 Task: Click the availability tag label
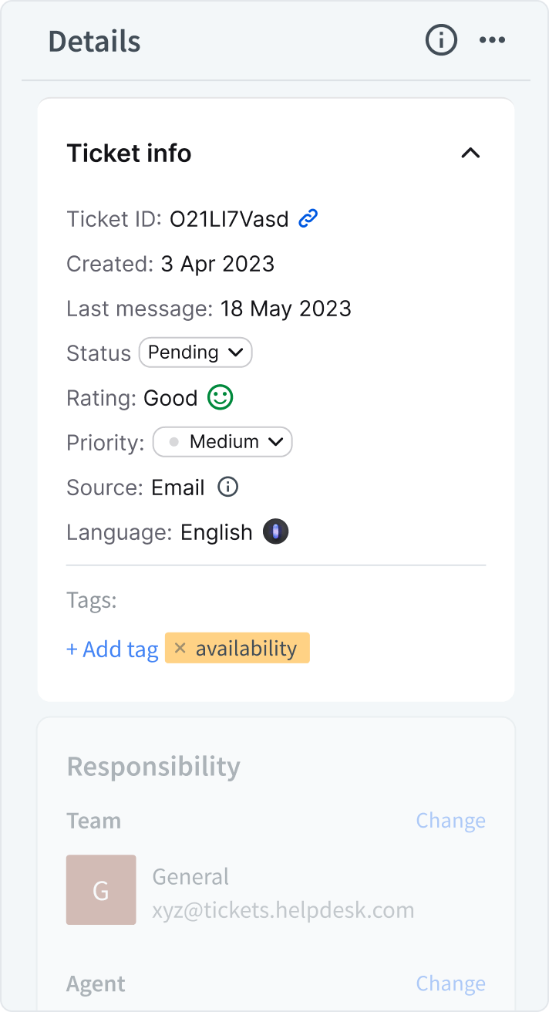[246, 648]
